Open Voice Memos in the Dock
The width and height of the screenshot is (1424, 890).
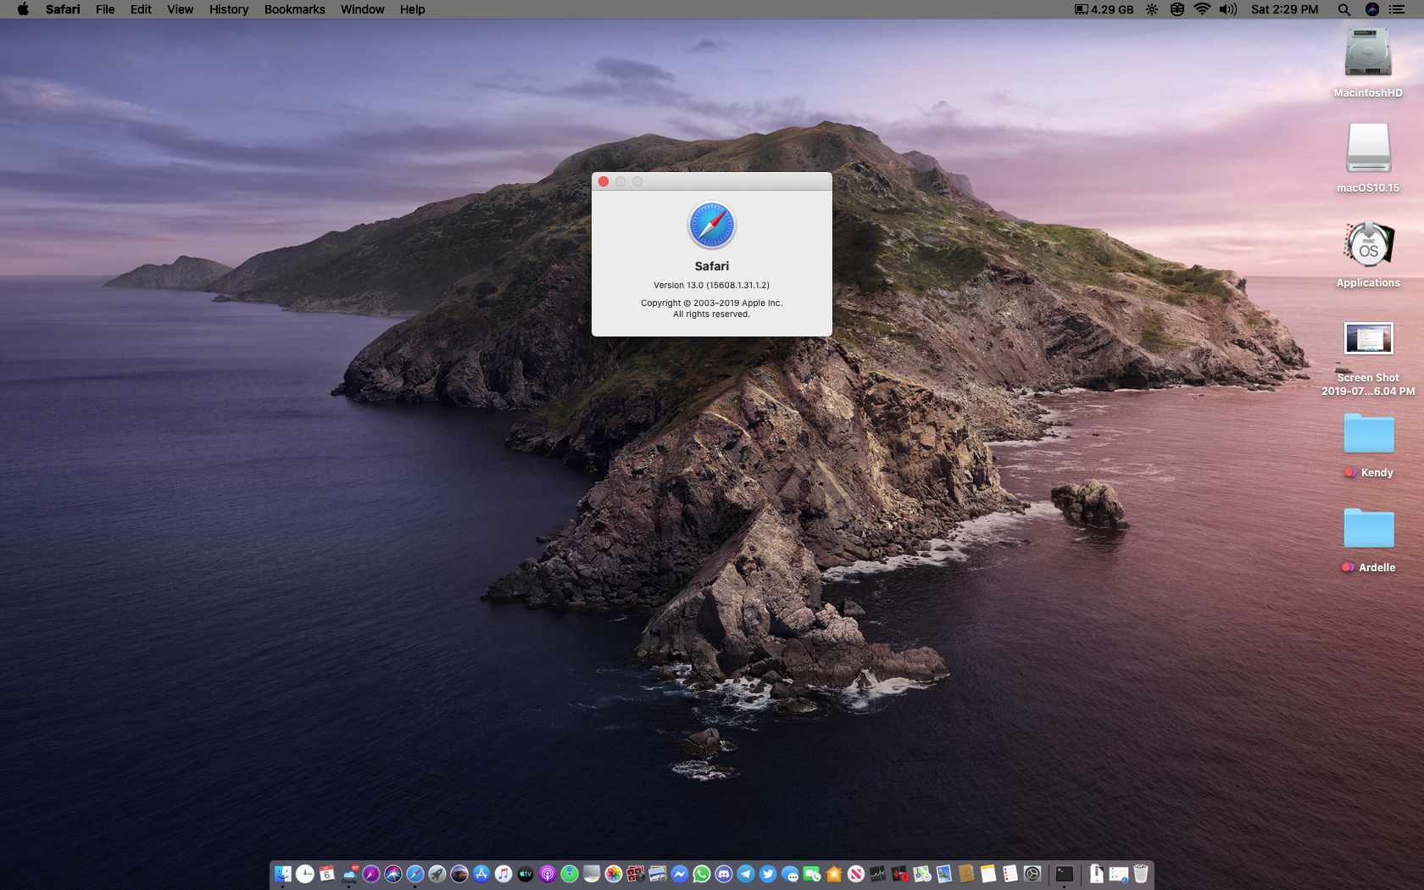(900, 874)
